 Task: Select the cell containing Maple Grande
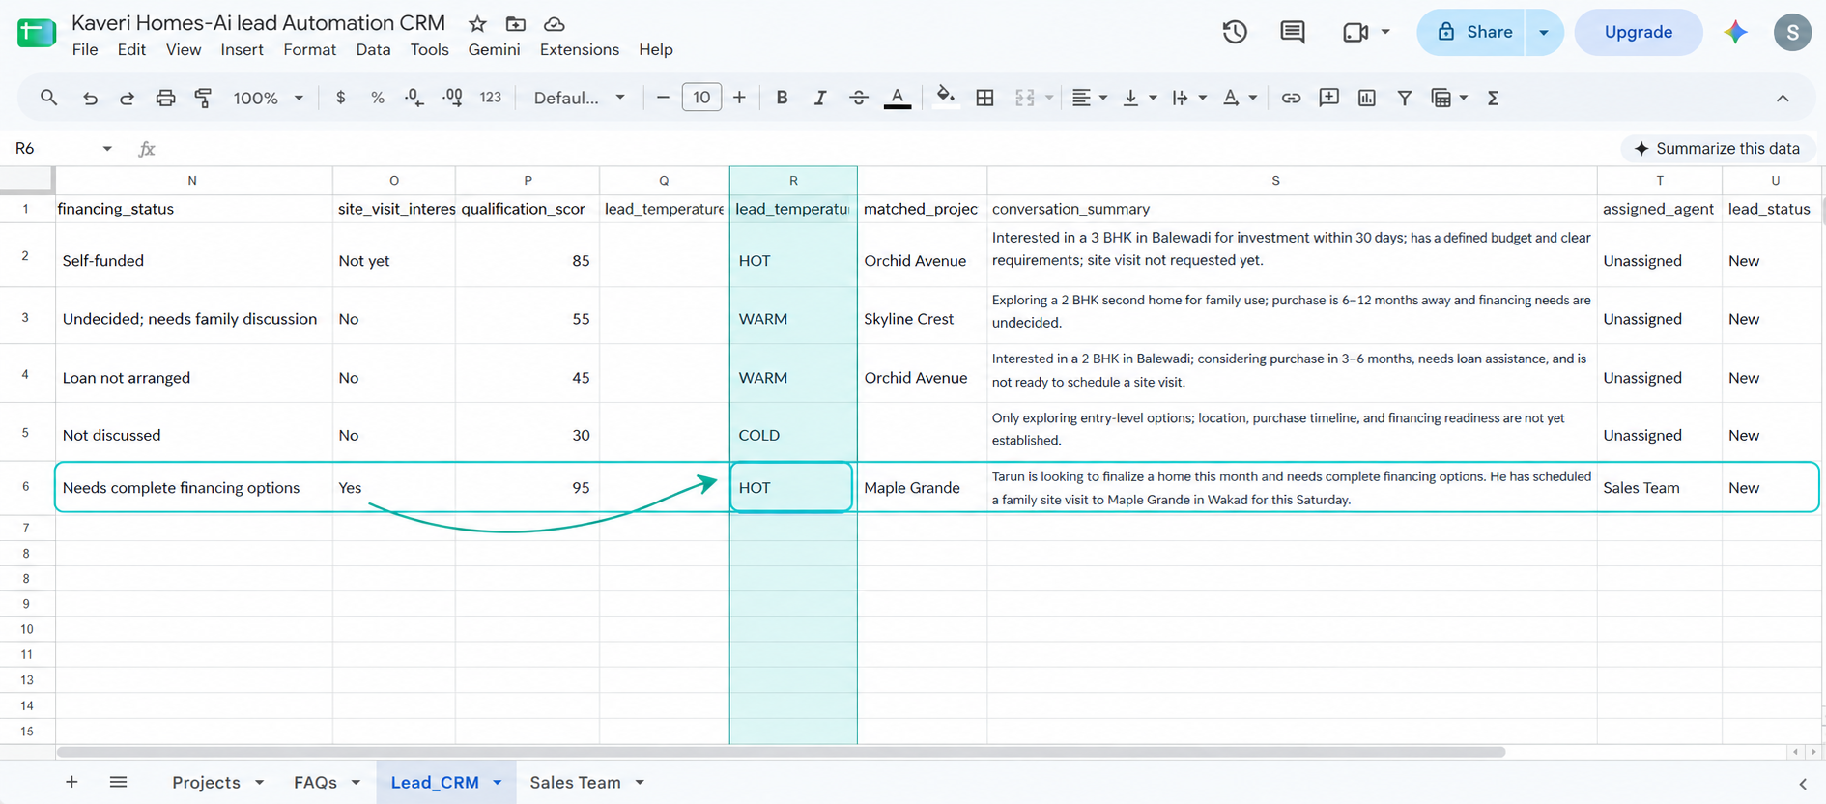(x=922, y=488)
